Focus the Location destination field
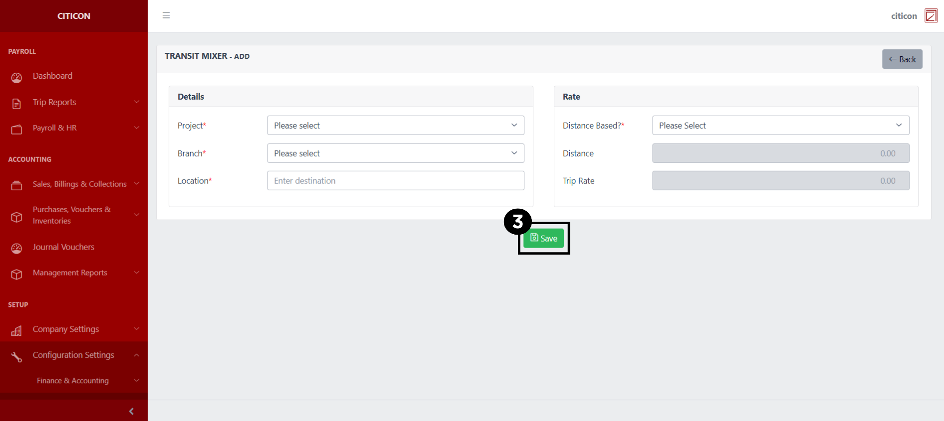 coord(395,181)
